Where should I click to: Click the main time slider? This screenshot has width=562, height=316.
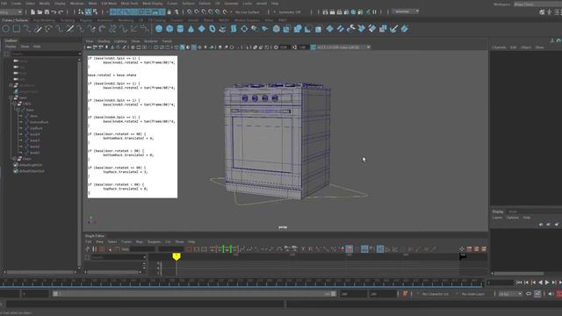coord(242,283)
